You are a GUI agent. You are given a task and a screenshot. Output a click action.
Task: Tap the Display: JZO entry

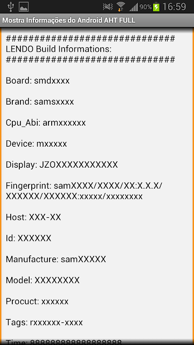(62, 165)
